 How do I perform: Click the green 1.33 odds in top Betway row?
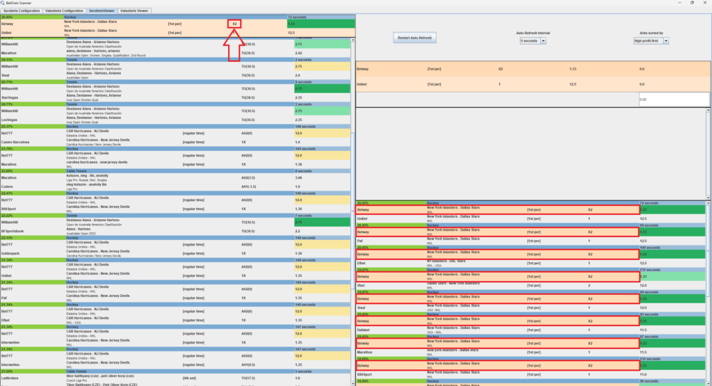321,24
